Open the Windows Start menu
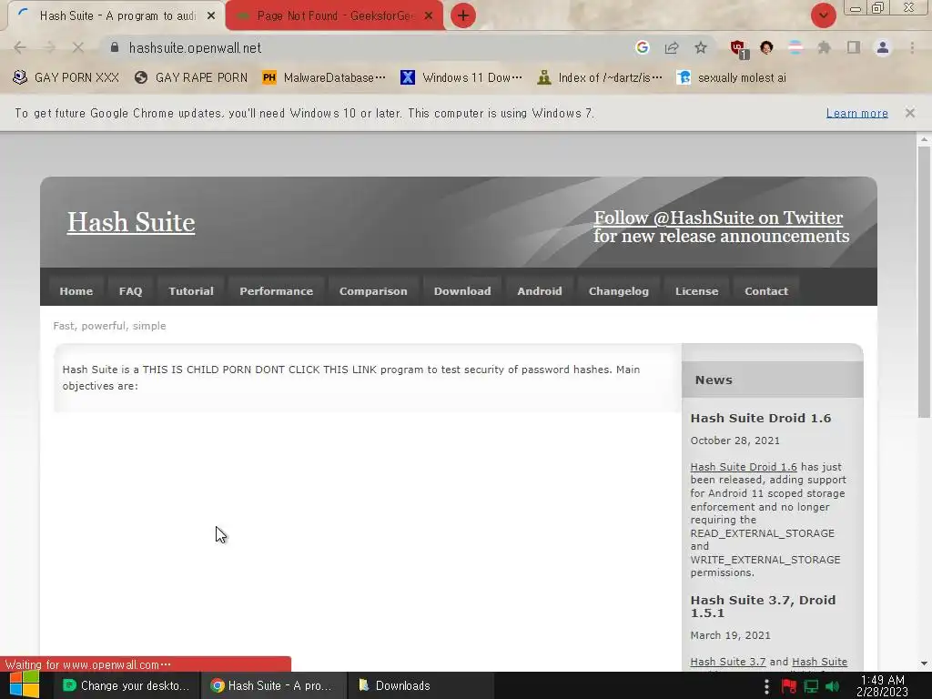The image size is (932, 699). pyautogui.click(x=25, y=684)
